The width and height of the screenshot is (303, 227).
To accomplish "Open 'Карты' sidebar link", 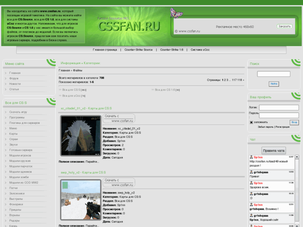I will 13,134.
